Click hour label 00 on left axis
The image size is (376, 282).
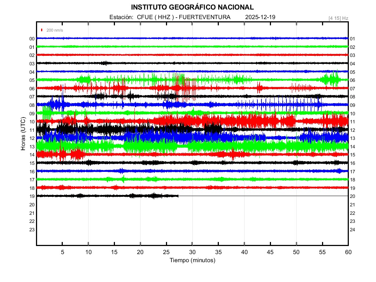coord(32,39)
